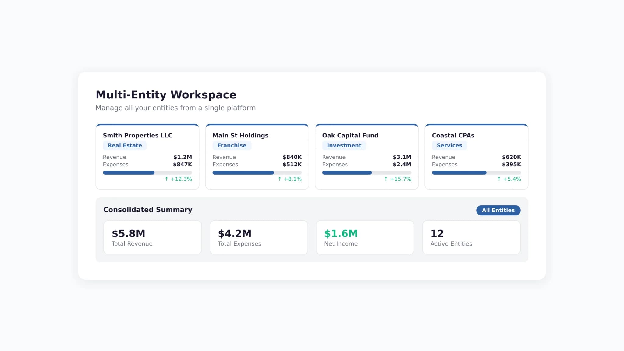The height and width of the screenshot is (351, 624).
Task: Open the Smith Properties LLC card title
Action: pyautogui.click(x=137, y=135)
